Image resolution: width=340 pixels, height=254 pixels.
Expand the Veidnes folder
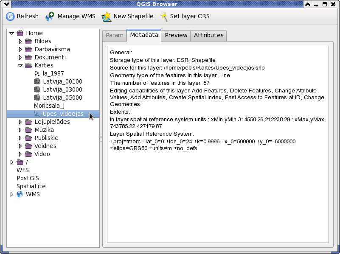tap(20, 146)
